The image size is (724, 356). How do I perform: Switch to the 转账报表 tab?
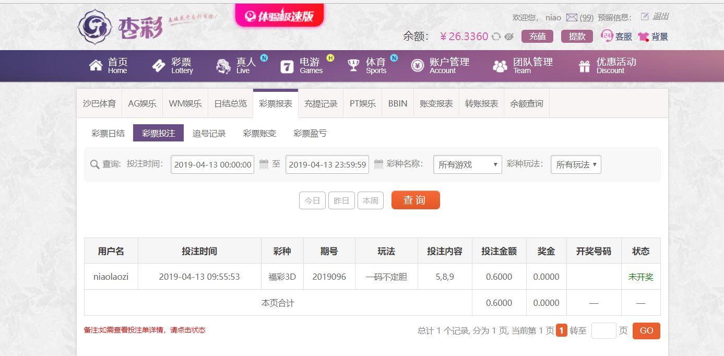(x=482, y=103)
